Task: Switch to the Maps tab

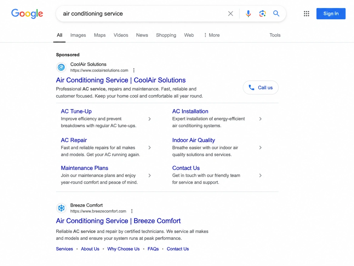Action: [x=100, y=35]
